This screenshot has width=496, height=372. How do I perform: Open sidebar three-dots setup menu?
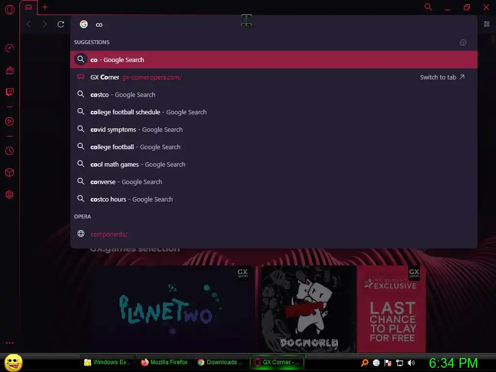10,343
